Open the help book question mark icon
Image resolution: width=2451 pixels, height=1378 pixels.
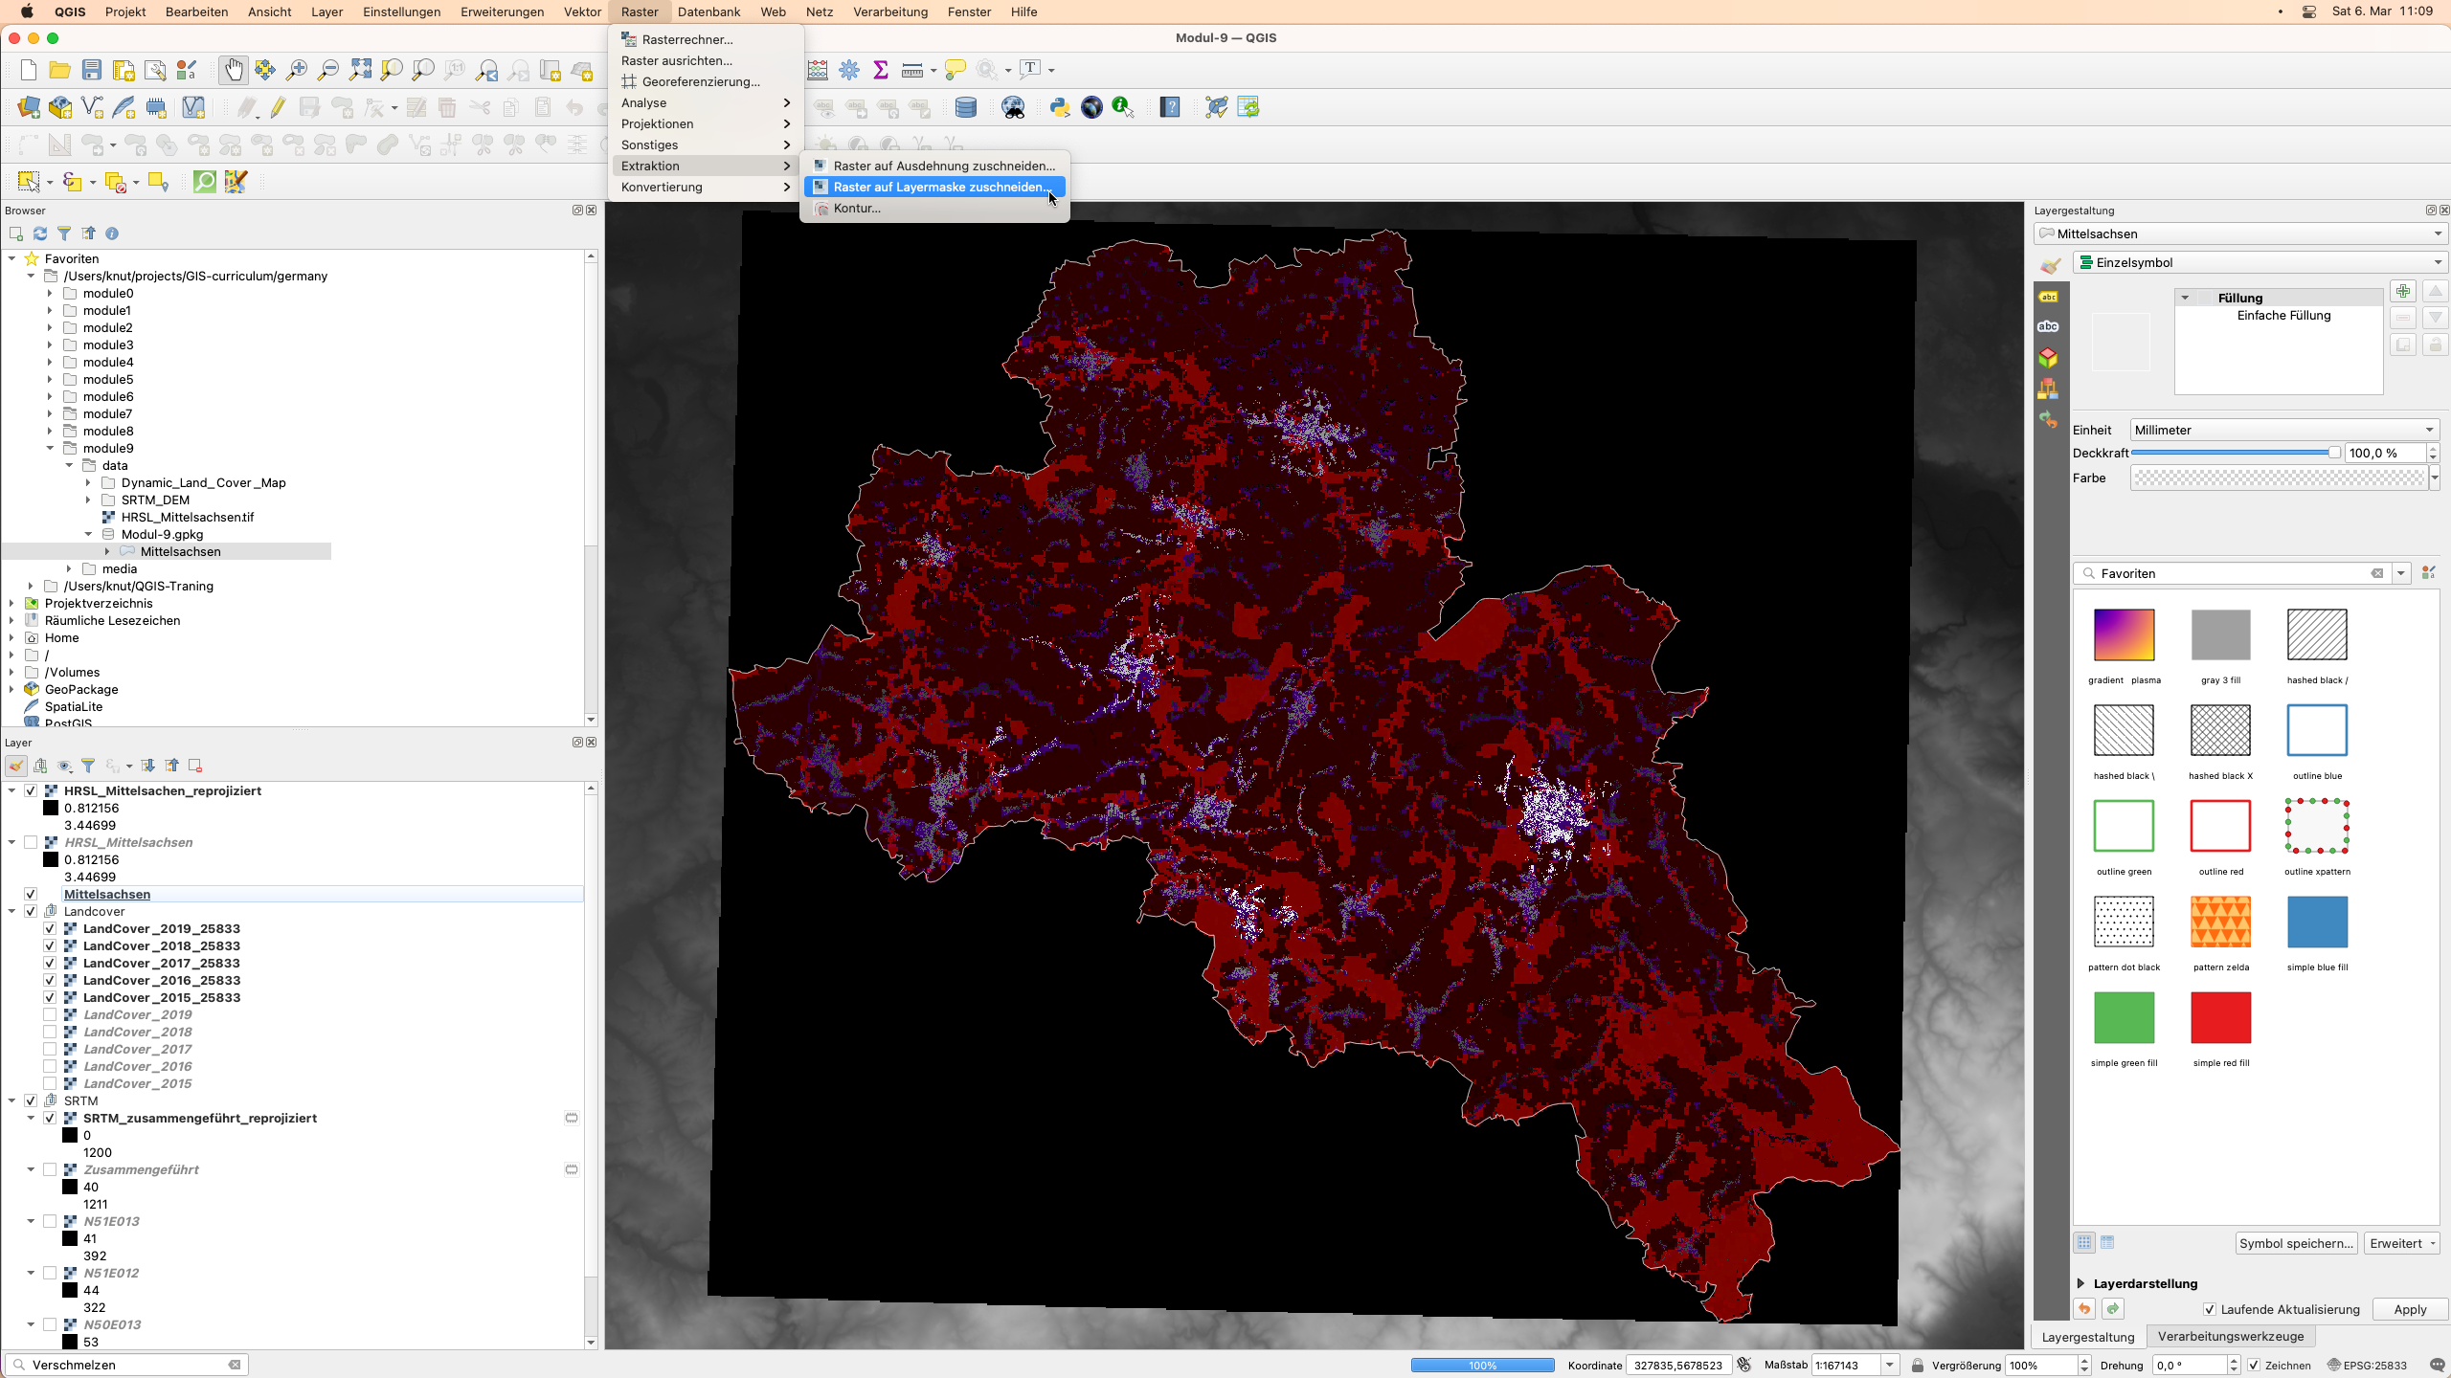pyautogui.click(x=1170, y=107)
